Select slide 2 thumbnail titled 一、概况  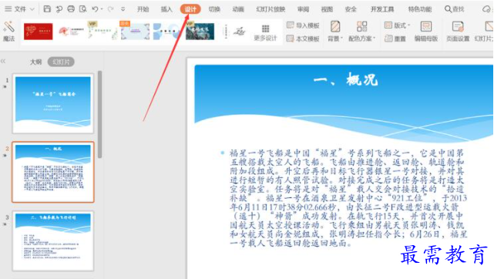(x=53, y=172)
